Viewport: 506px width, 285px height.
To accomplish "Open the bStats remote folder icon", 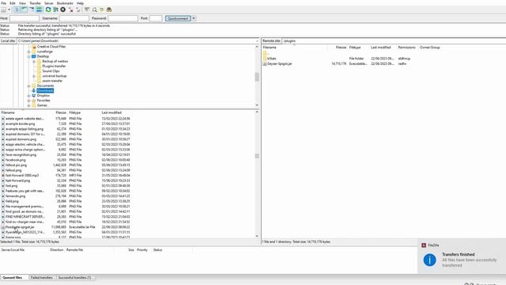I will click(x=265, y=59).
